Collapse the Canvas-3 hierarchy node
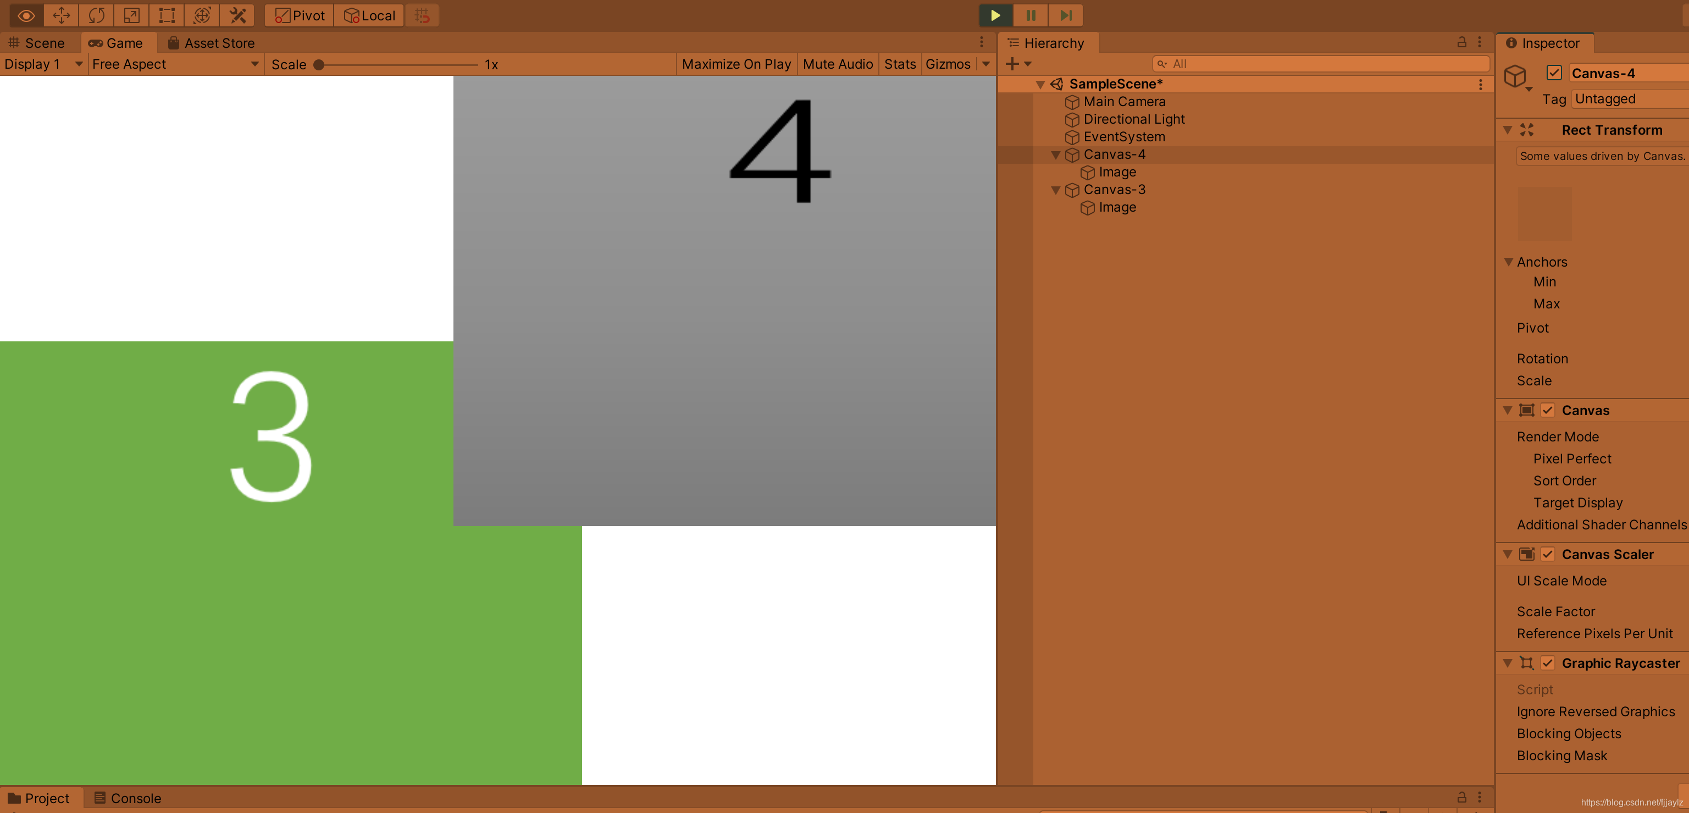Screen dimensions: 1689x813 [x=1056, y=190]
